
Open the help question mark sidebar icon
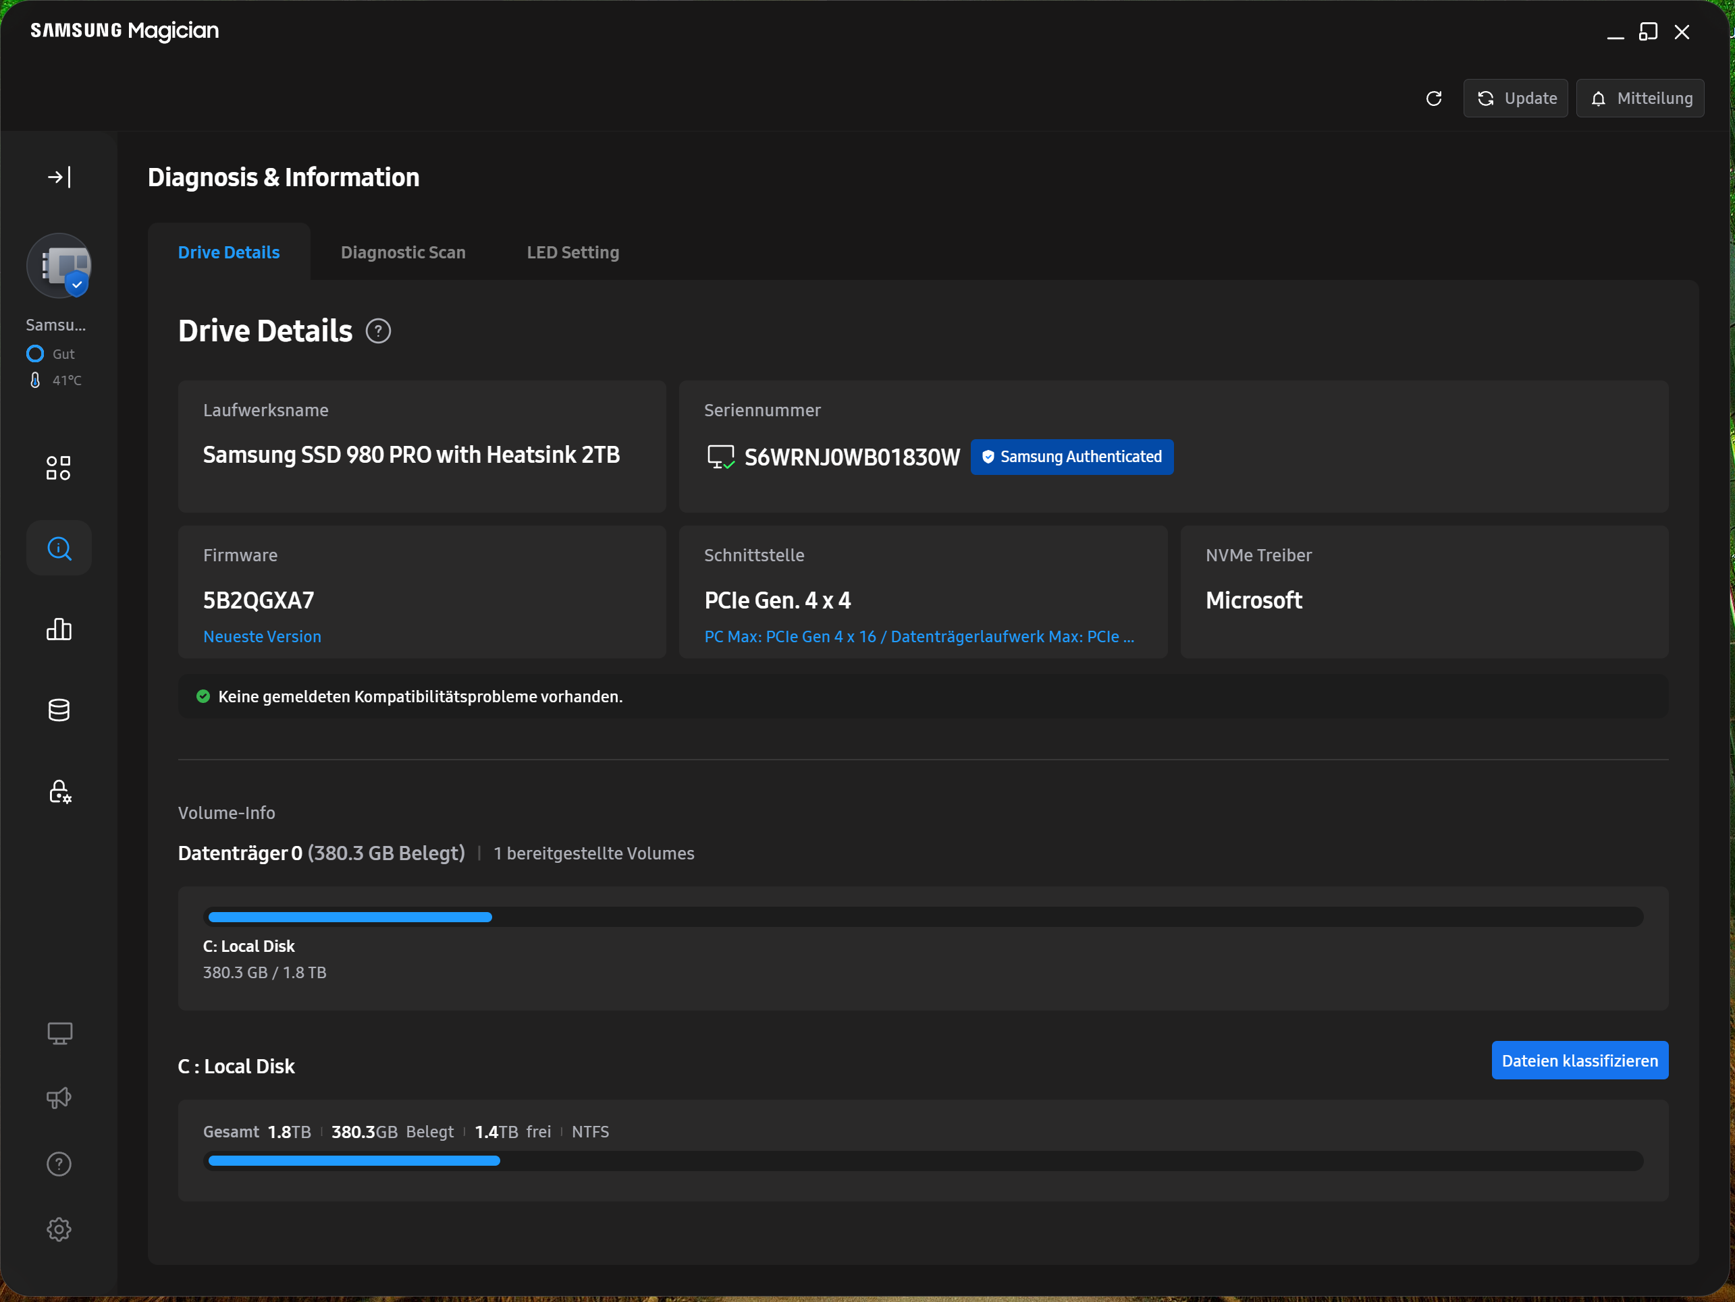point(59,1164)
